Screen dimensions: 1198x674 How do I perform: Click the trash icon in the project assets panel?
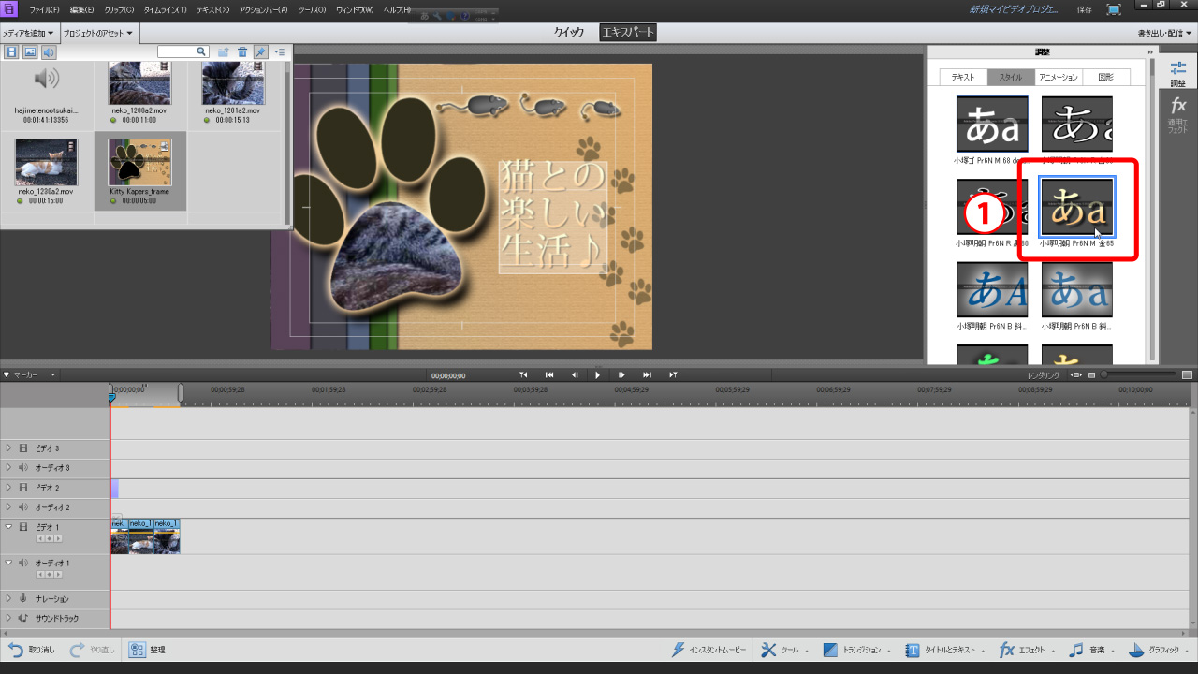(x=242, y=52)
